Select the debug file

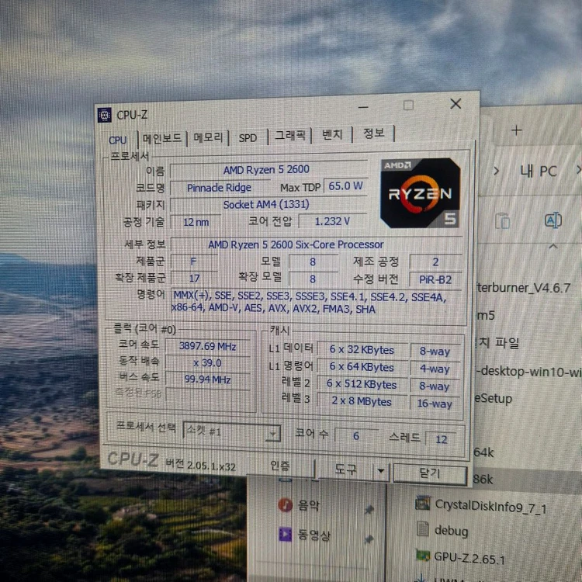tap(451, 531)
